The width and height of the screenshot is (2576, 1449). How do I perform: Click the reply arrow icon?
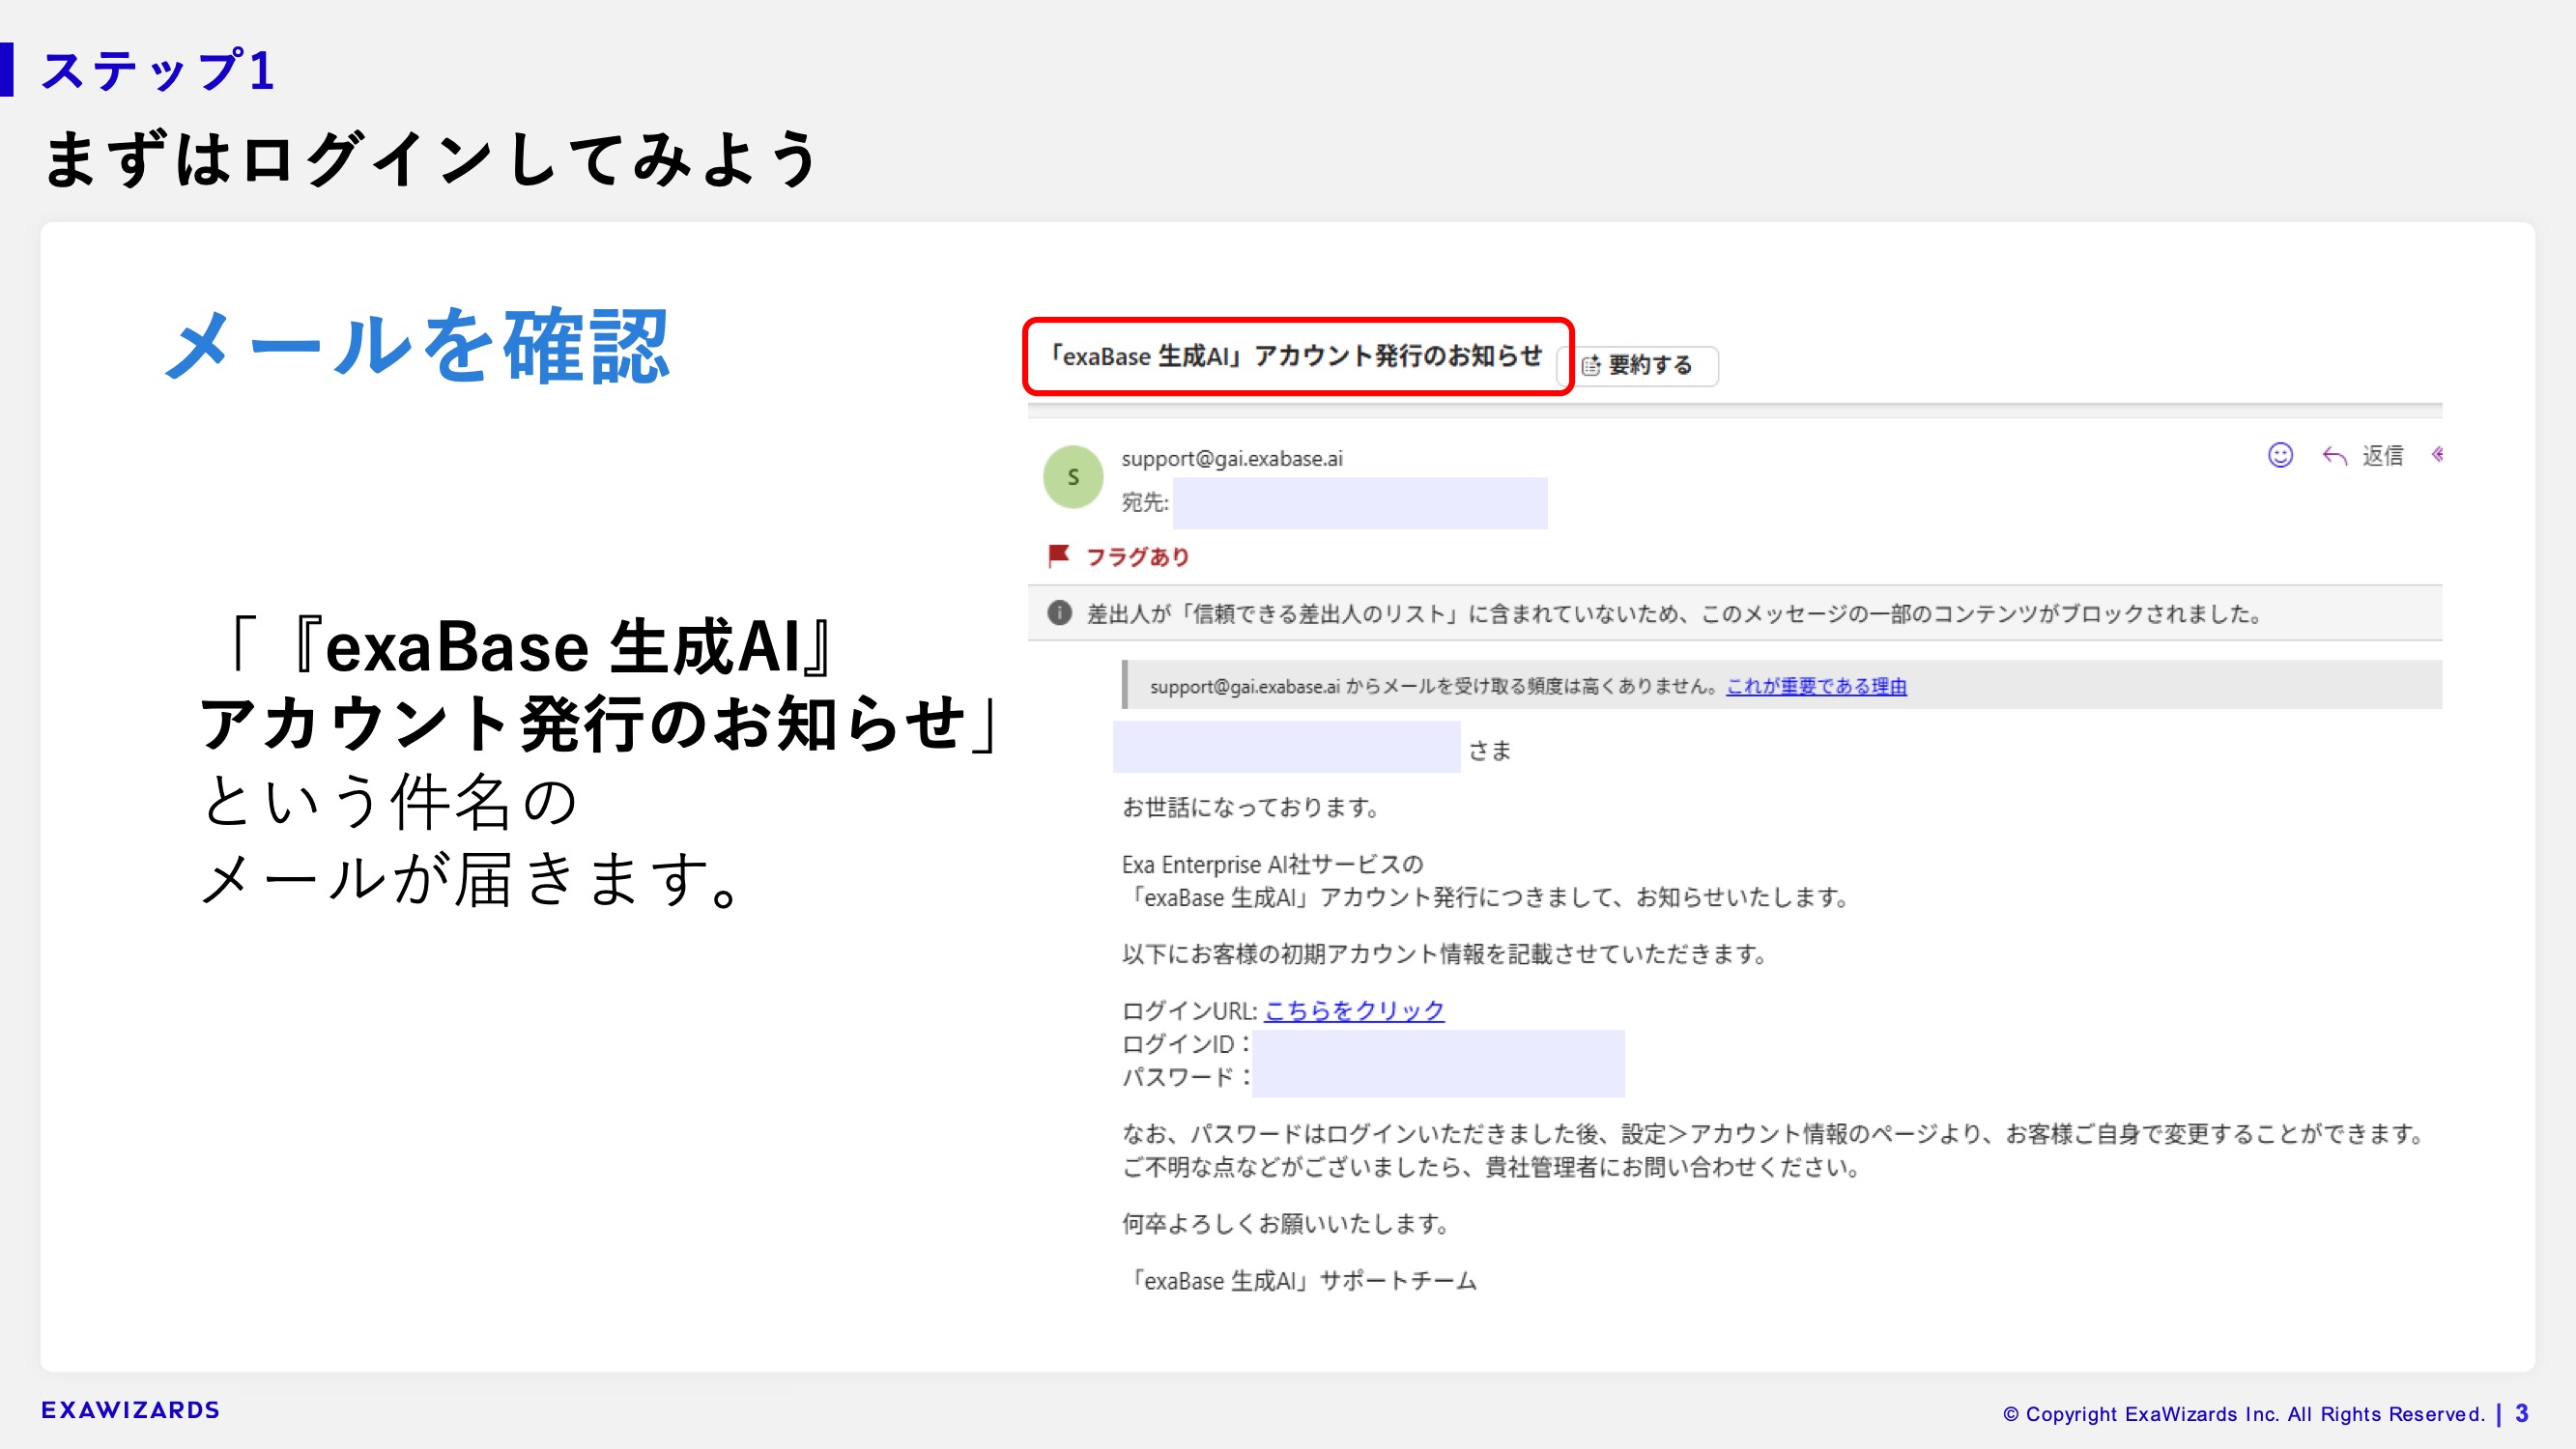tap(2335, 457)
